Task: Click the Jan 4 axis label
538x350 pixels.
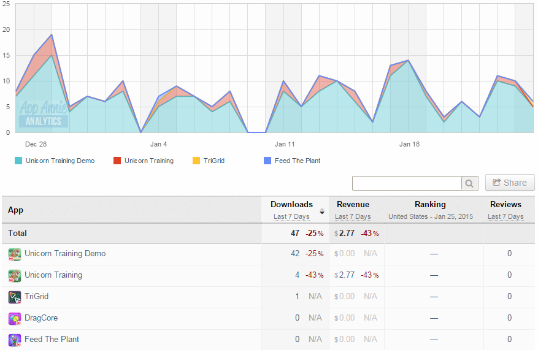Action: (x=158, y=144)
